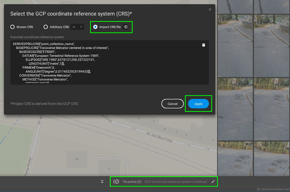Select the Arbitrary CRS radio button
Image resolution: width=290 pixels, height=192 pixels.
click(46, 27)
